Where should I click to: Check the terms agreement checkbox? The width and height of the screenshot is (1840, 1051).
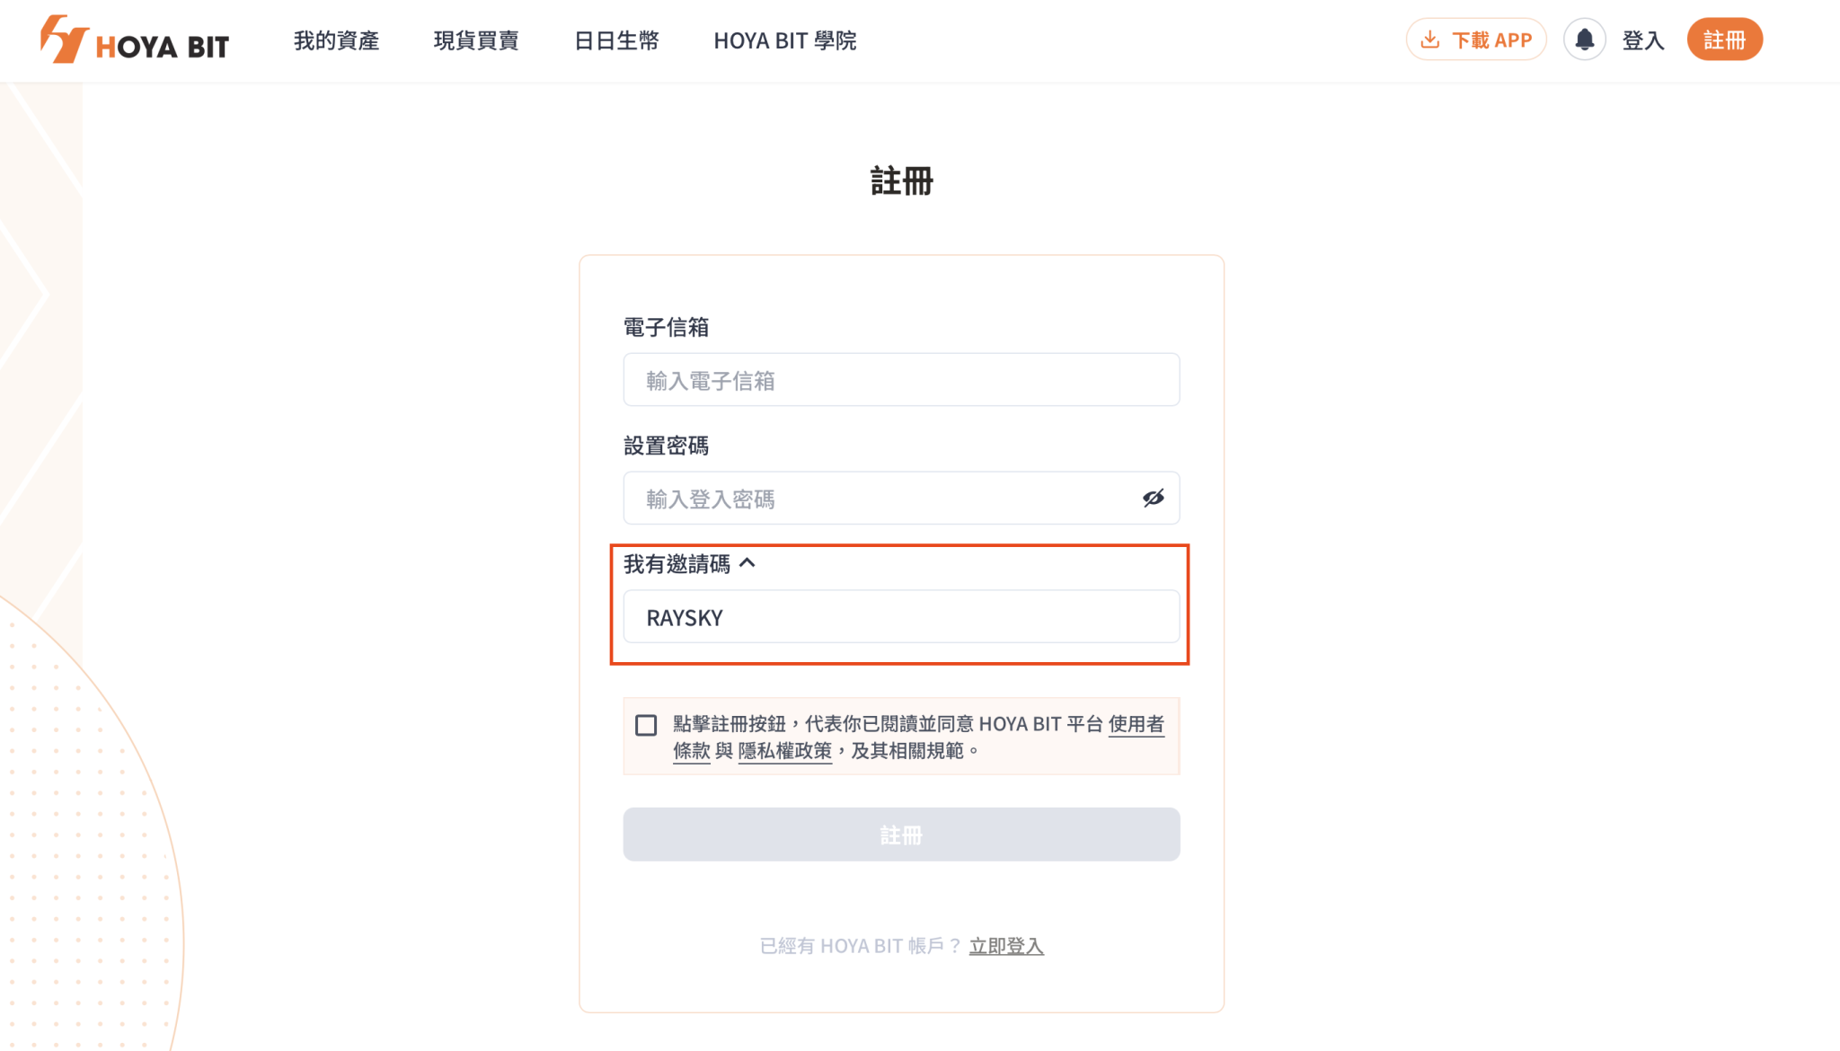click(646, 725)
